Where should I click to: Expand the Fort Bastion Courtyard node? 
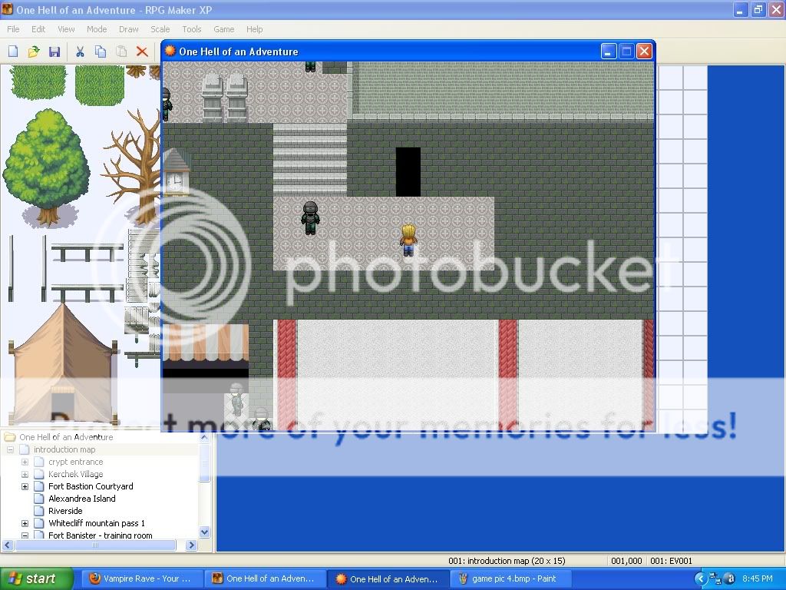pos(25,486)
